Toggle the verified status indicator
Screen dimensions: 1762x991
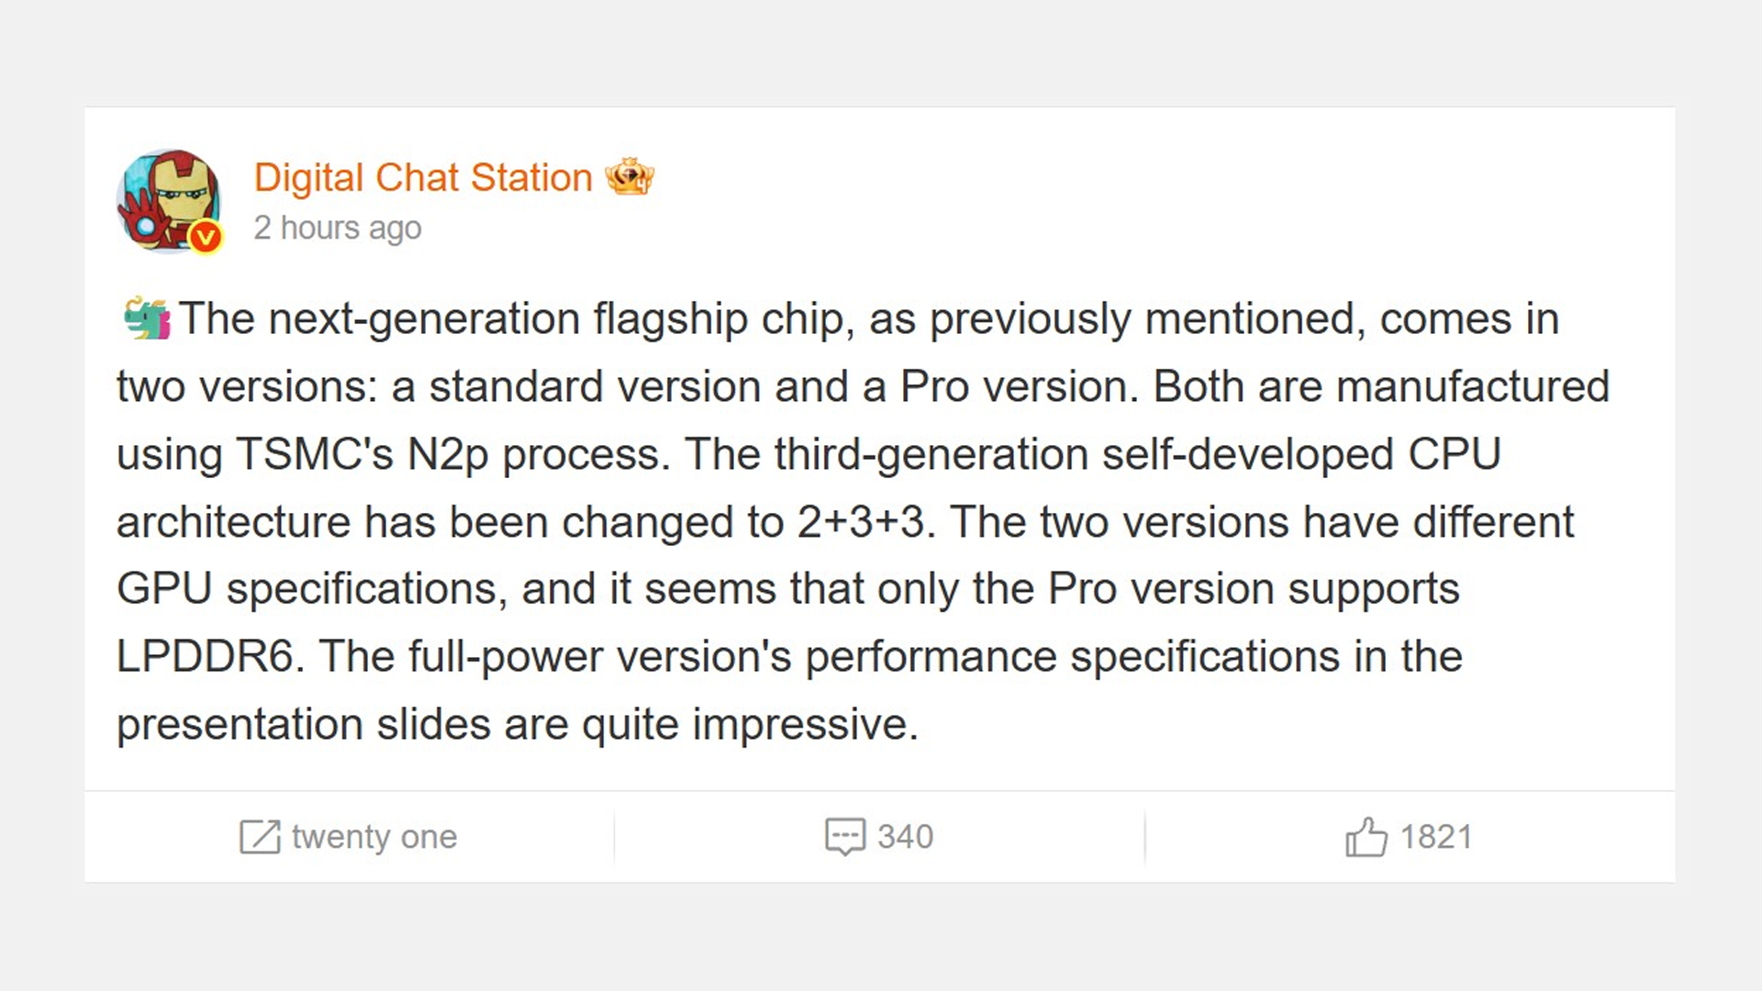206,237
